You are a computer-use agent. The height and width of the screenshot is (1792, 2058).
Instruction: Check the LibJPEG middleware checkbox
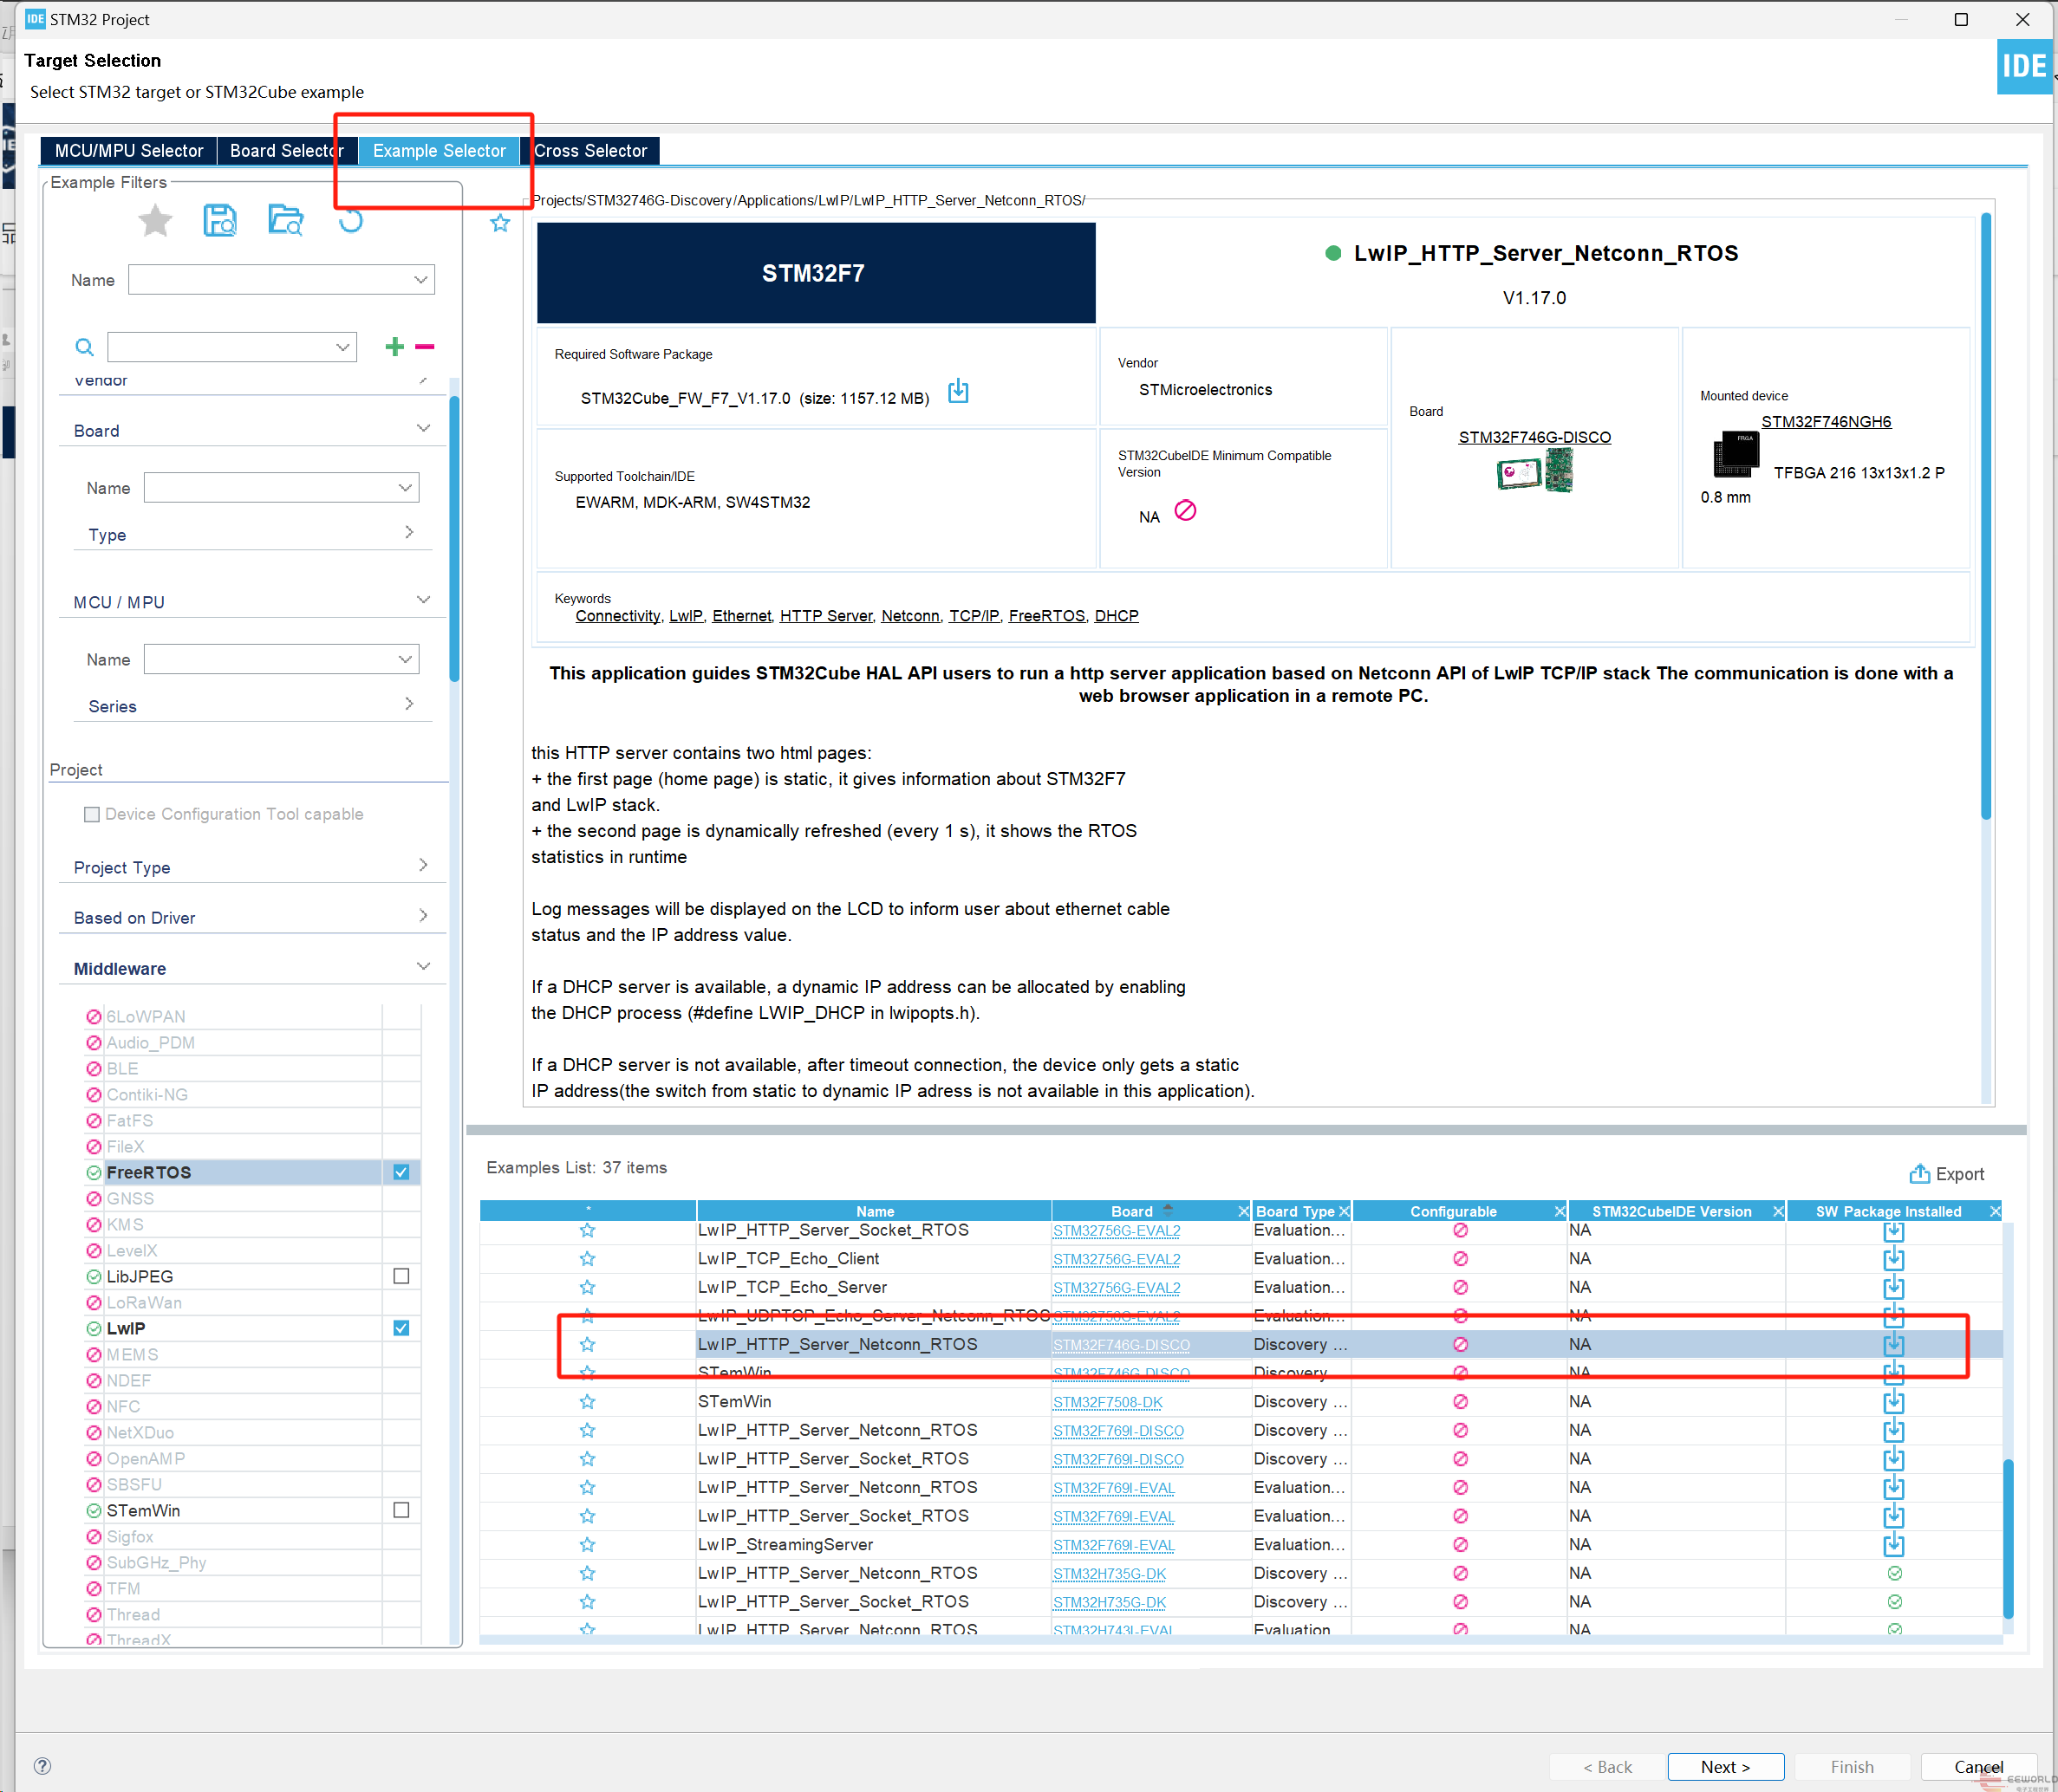coord(401,1276)
